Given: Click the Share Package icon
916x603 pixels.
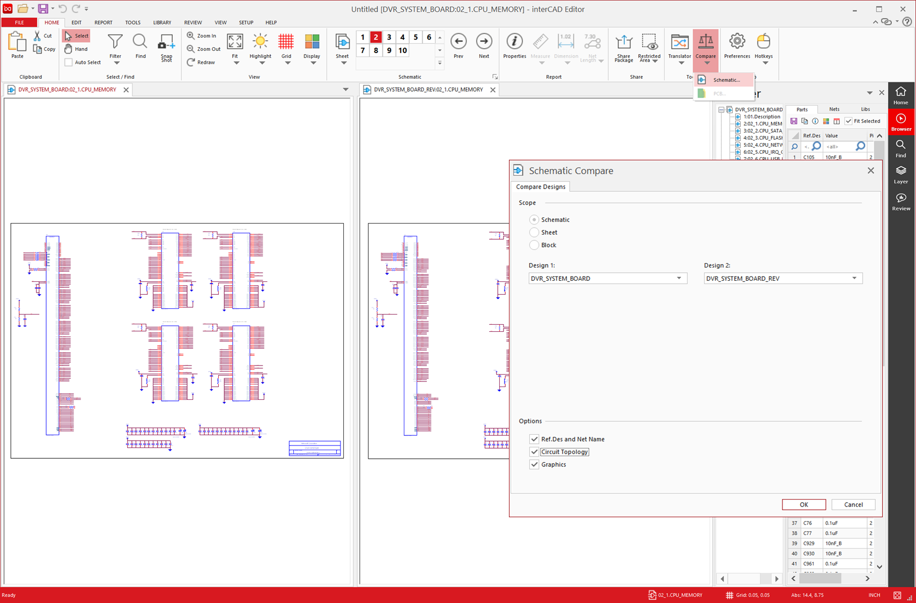Looking at the screenshot, I should click(x=623, y=42).
